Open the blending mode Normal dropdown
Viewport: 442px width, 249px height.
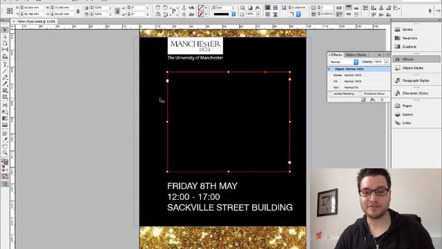(x=344, y=62)
